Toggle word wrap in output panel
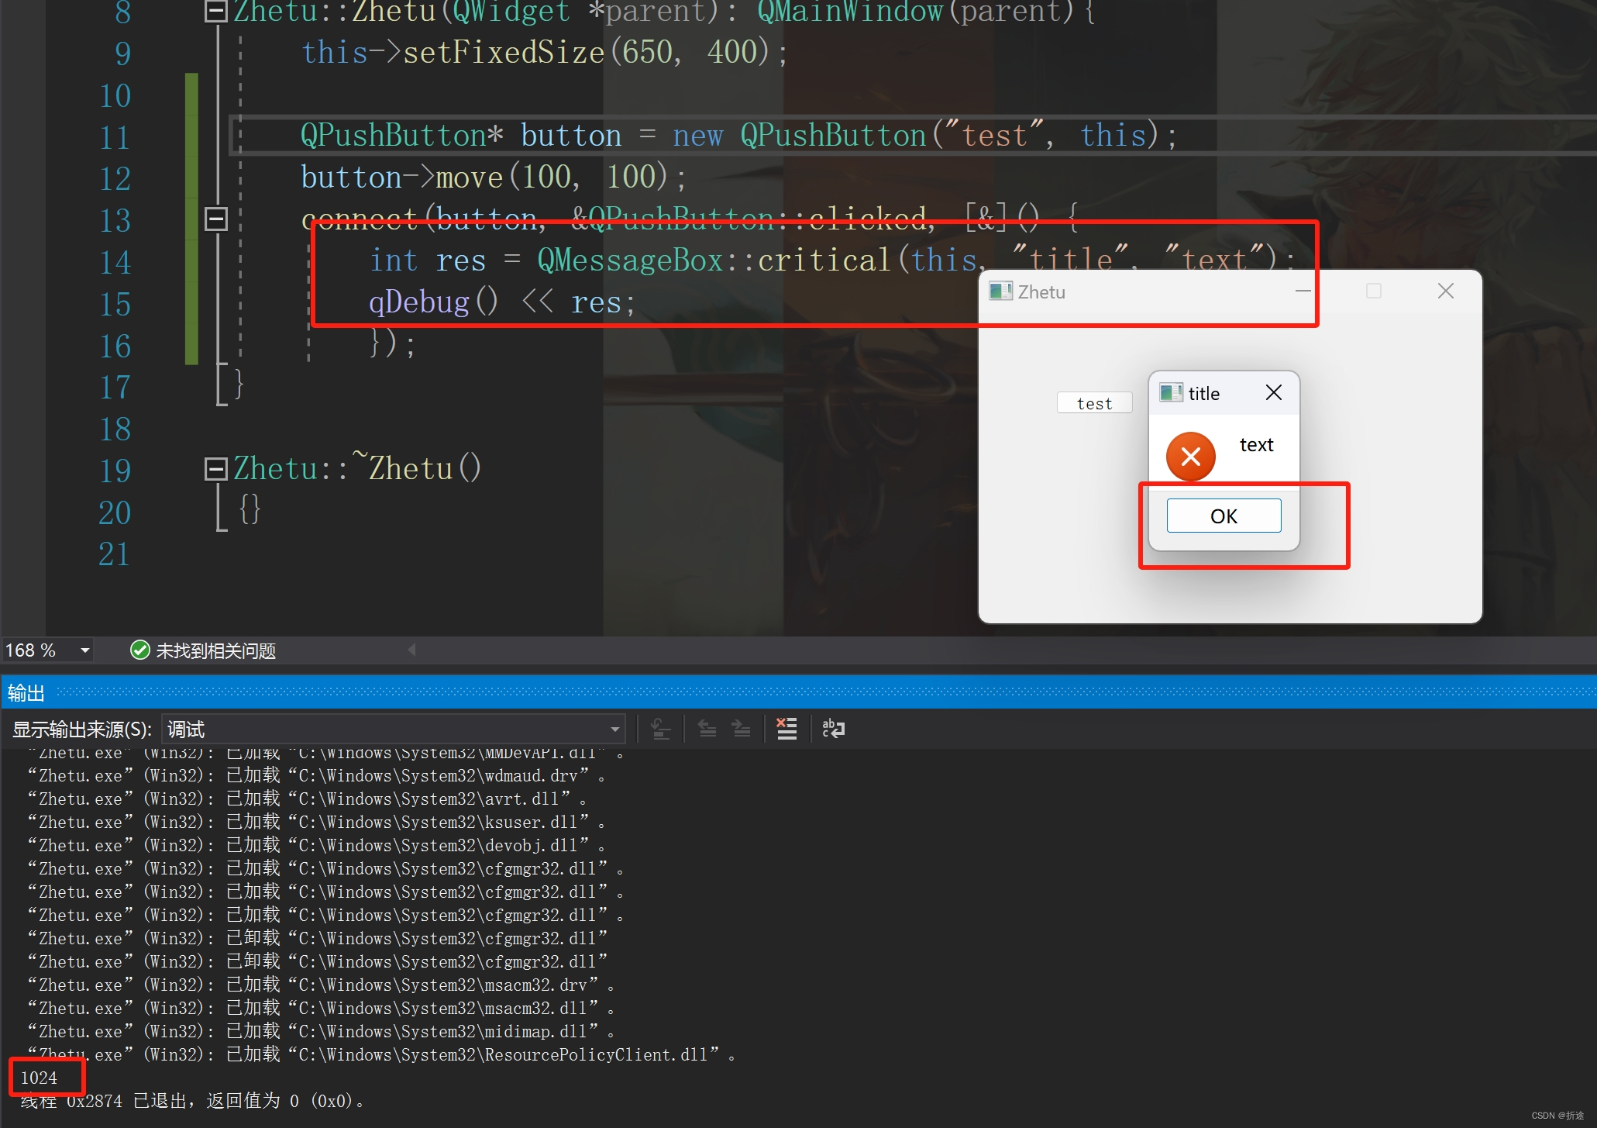Viewport: 1597px width, 1128px height. click(x=834, y=729)
